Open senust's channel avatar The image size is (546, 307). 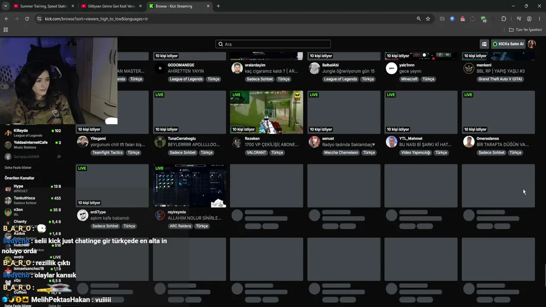click(x=314, y=142)
